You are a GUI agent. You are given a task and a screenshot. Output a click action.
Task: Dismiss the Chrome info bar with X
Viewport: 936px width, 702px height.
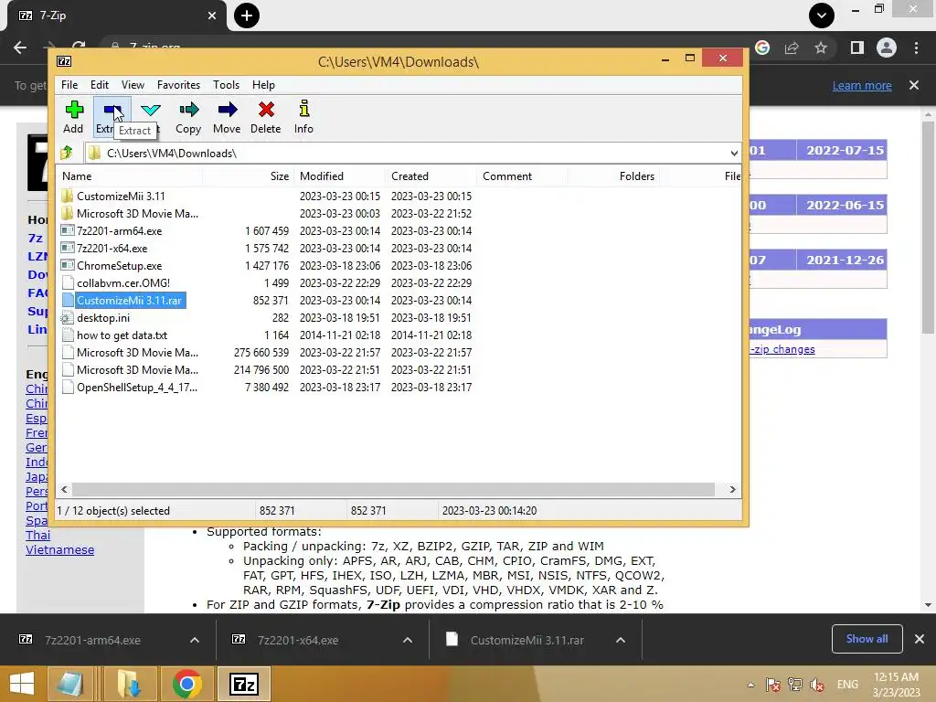pos(914,85)
